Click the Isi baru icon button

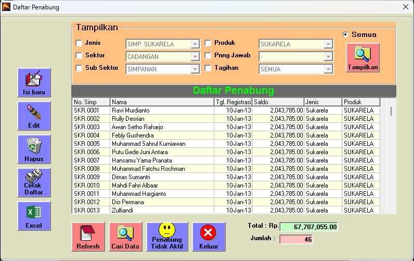(x=34, y=83)
